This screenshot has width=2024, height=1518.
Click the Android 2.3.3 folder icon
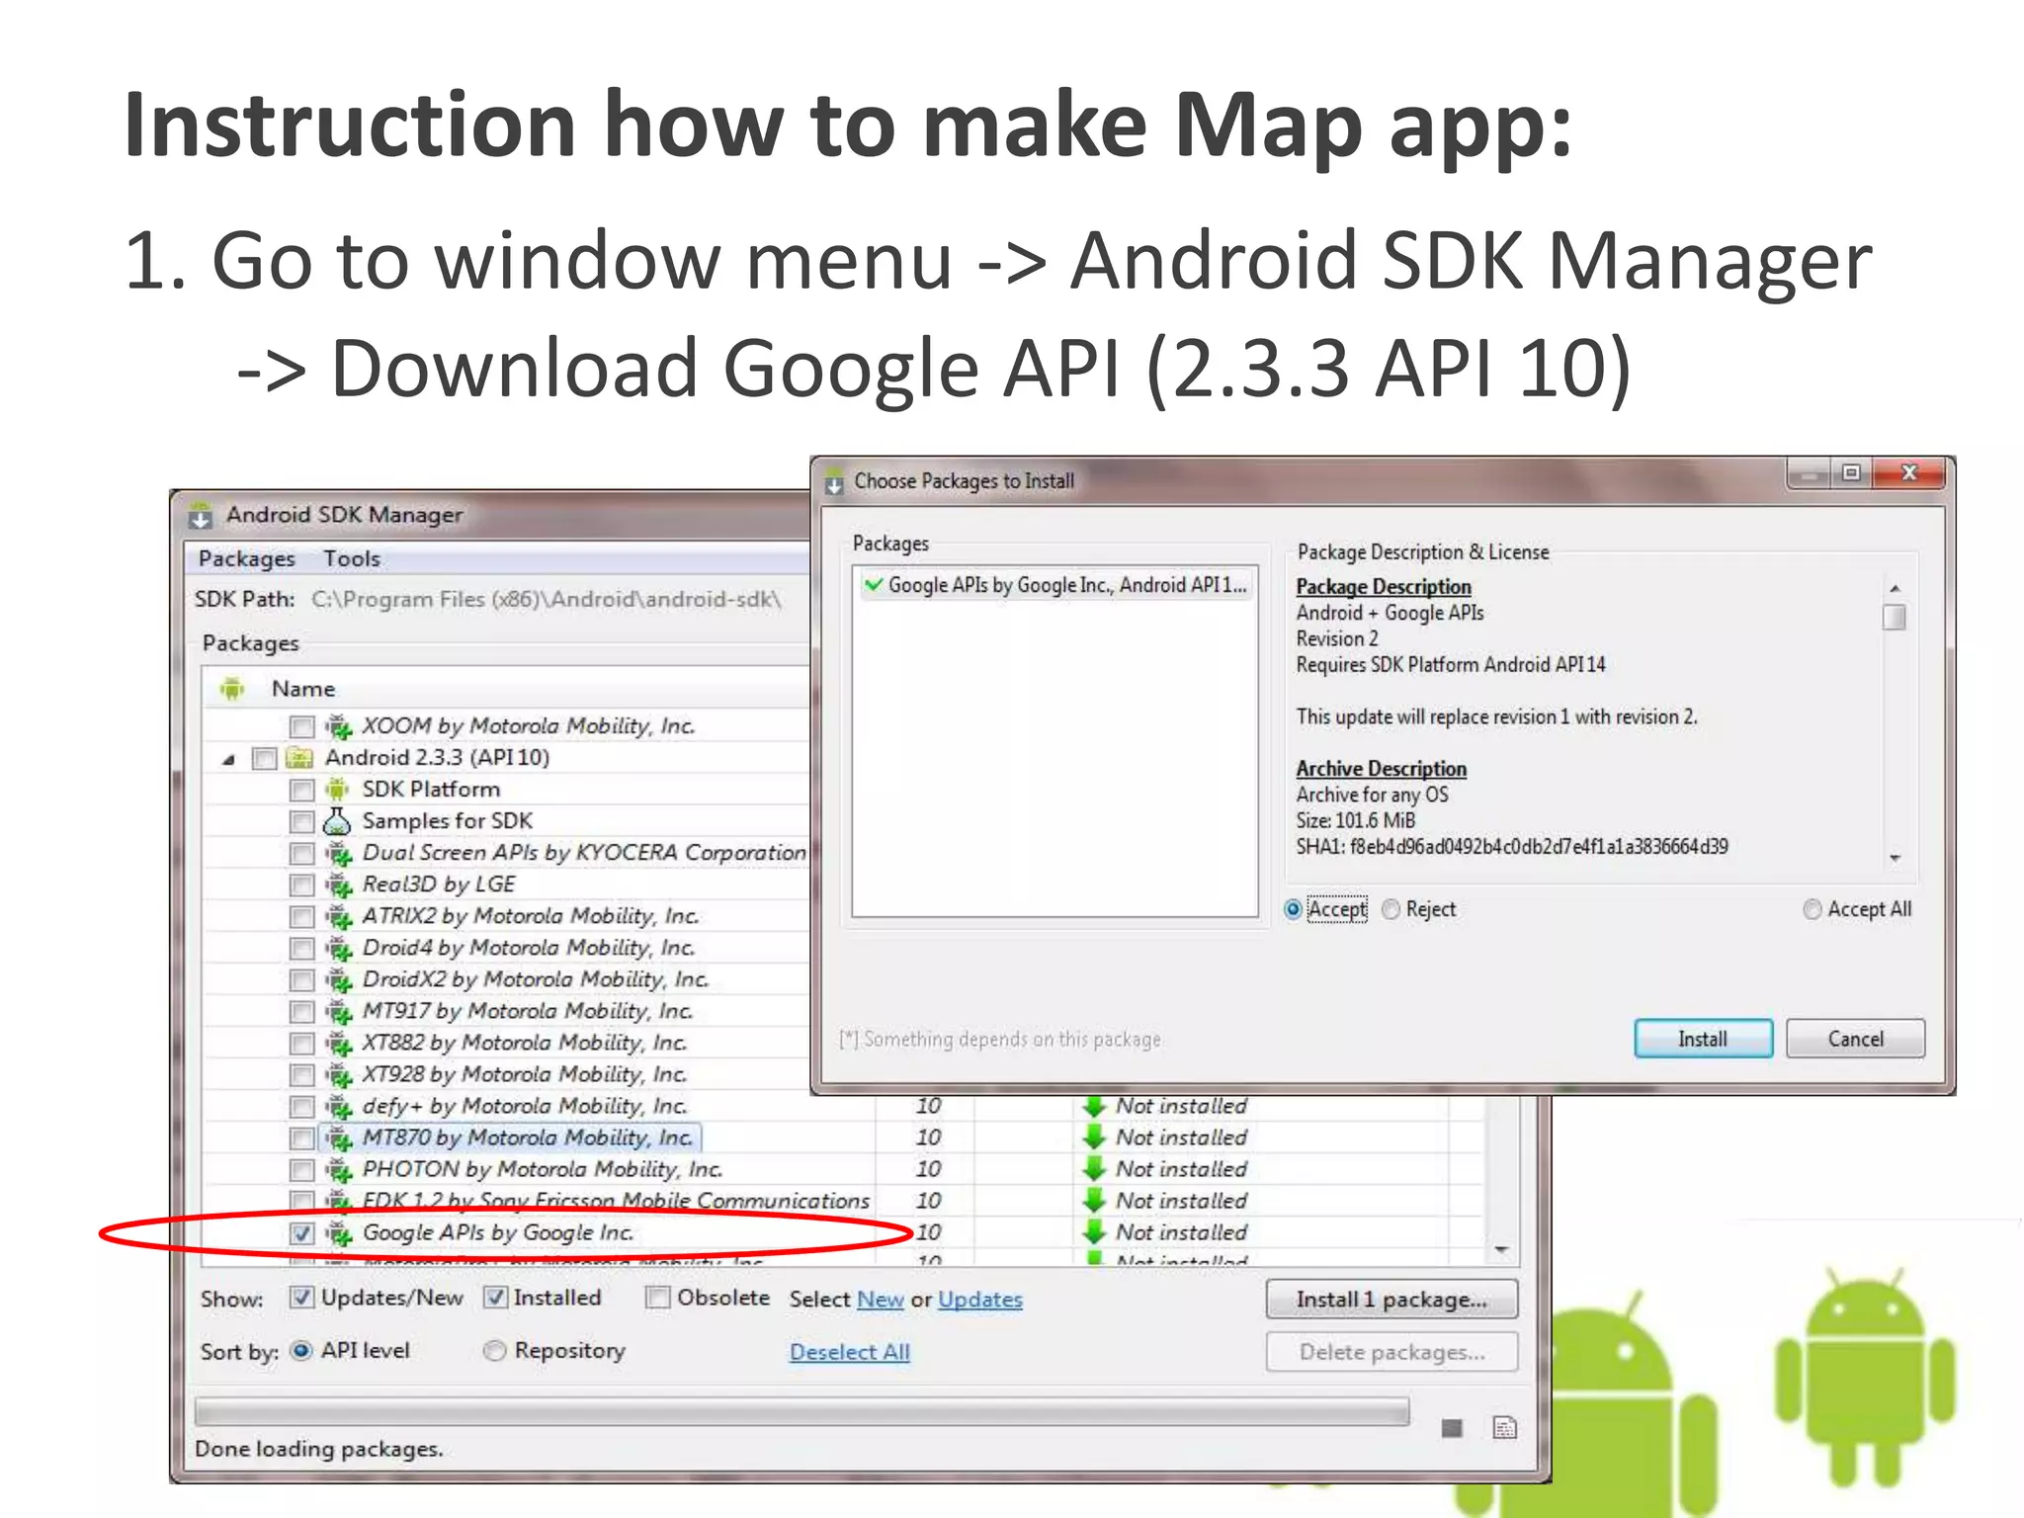[298, 758]
